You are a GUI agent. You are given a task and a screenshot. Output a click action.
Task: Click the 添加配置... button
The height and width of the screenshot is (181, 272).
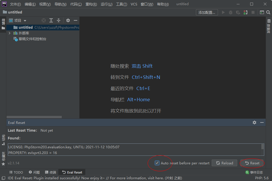pyautogui.click(x=207, y=12)
